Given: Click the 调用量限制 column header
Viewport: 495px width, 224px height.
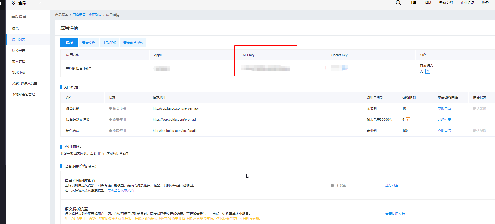Looking at the screenshot, I should (375, 98).
